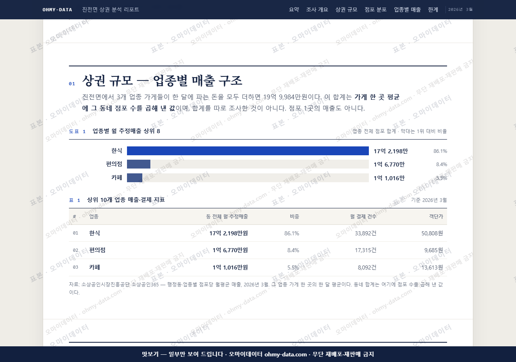
Task: Navigate to the 점포 분포 section
Action: 376,10
